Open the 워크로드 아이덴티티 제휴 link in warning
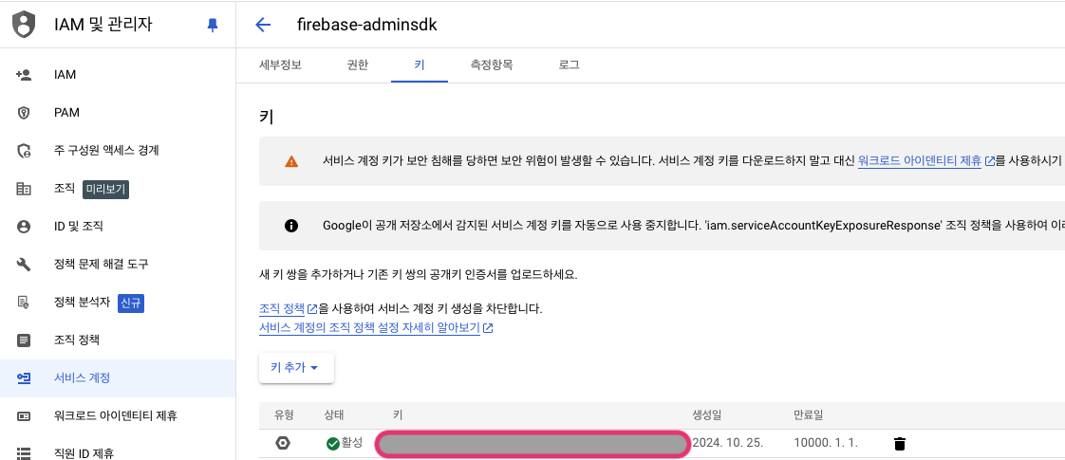The image size is (1065, 460). [919, 161]
